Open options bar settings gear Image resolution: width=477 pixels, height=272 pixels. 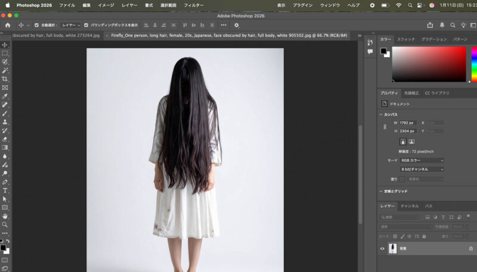[237, 25]
